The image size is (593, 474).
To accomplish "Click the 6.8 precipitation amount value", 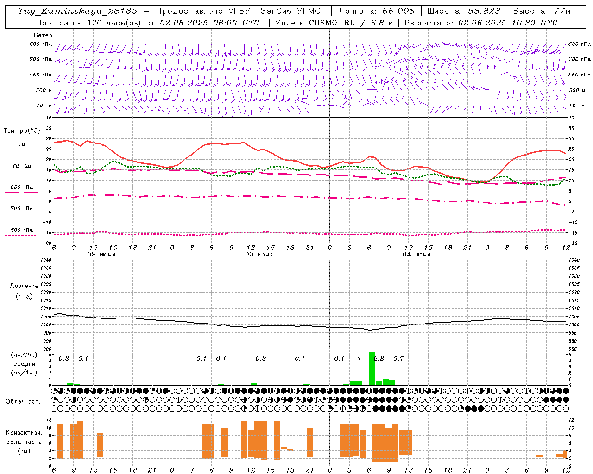I will (x=379, y=358).
